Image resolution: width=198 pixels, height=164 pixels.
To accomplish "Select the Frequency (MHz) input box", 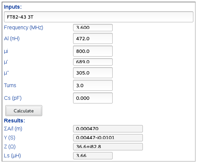I will click(x=93, y=28).
